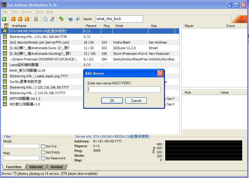Select the Andromada Sumo 1 server
Viewport: 249px width, 178px height.
coord(90,48)
